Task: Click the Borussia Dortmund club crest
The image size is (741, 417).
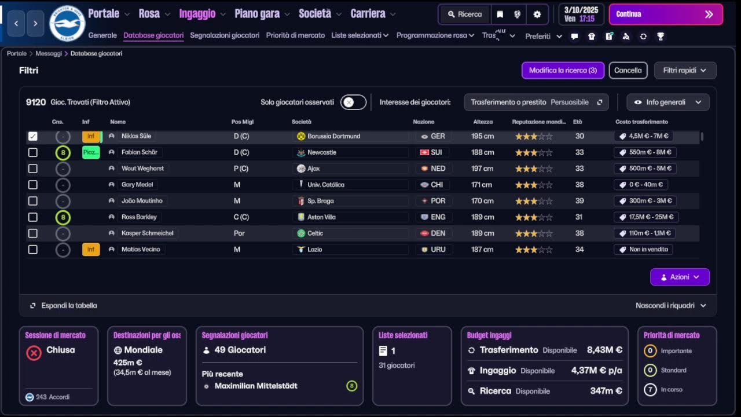Action: coord(301,136)
